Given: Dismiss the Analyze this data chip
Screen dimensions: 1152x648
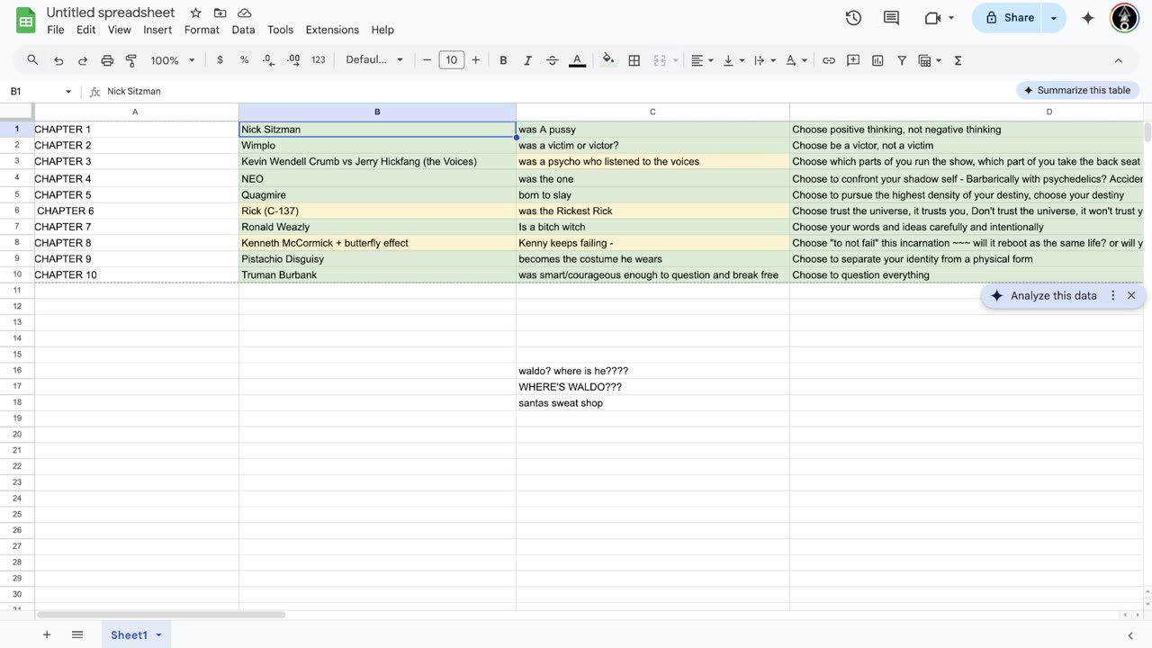Looking at the screenshot, I should click(1131, 295).
